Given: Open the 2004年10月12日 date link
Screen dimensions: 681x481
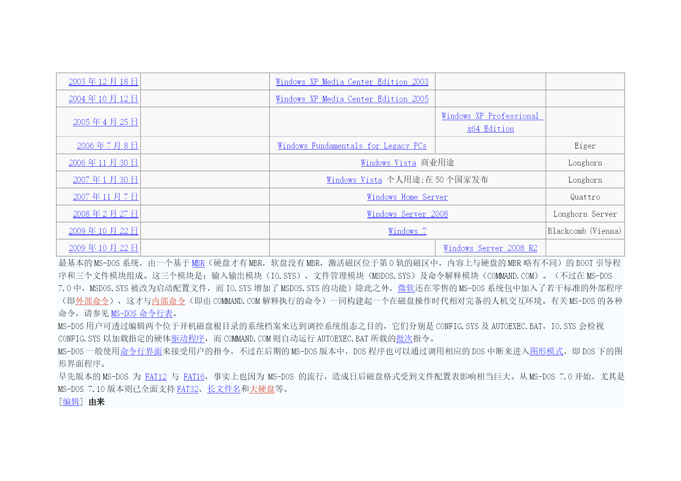Looking at the screenshot, I should pyautogui.click(x=103, y=99).
